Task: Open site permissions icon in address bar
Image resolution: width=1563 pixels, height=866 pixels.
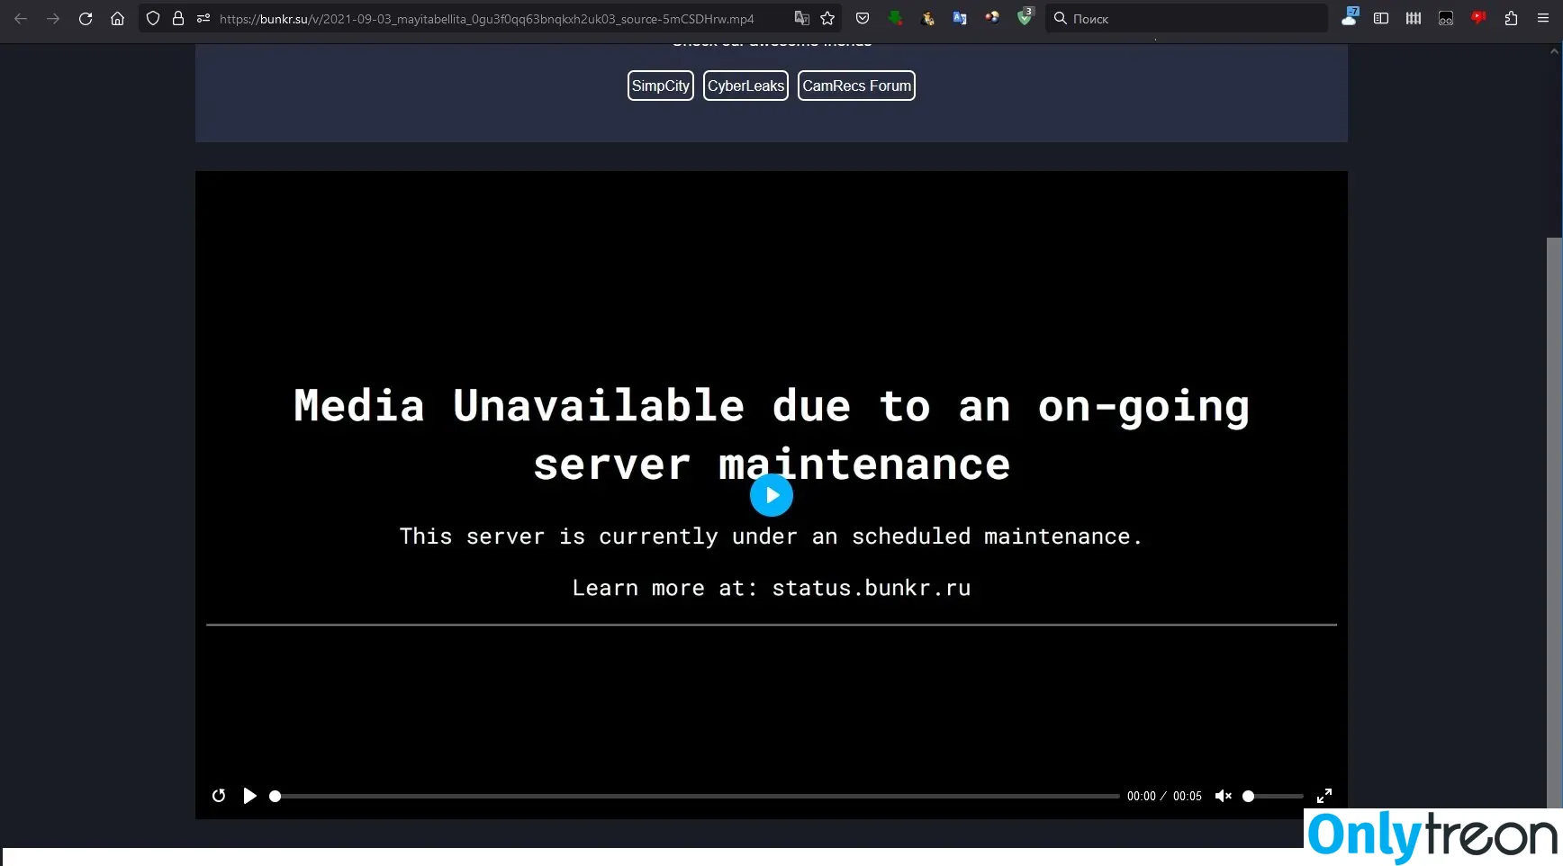Action: click(203, 18)
